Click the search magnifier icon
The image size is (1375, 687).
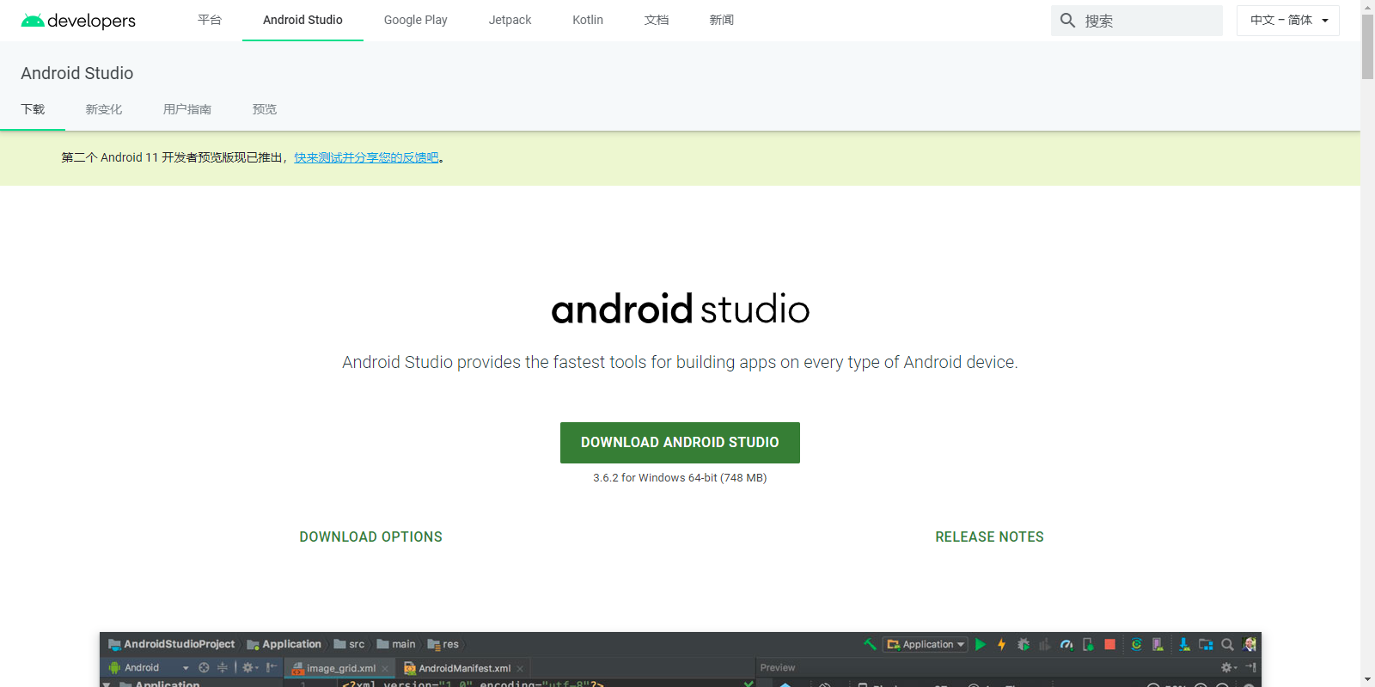click(x=1067, y=20)
